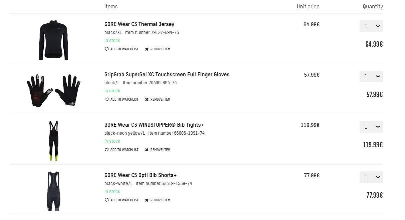Screen dimensions: 405x220
Task: Open quantity dropdown for C3 Thermal Jersey
Action: pyautogui.click(x=371, y=26)
